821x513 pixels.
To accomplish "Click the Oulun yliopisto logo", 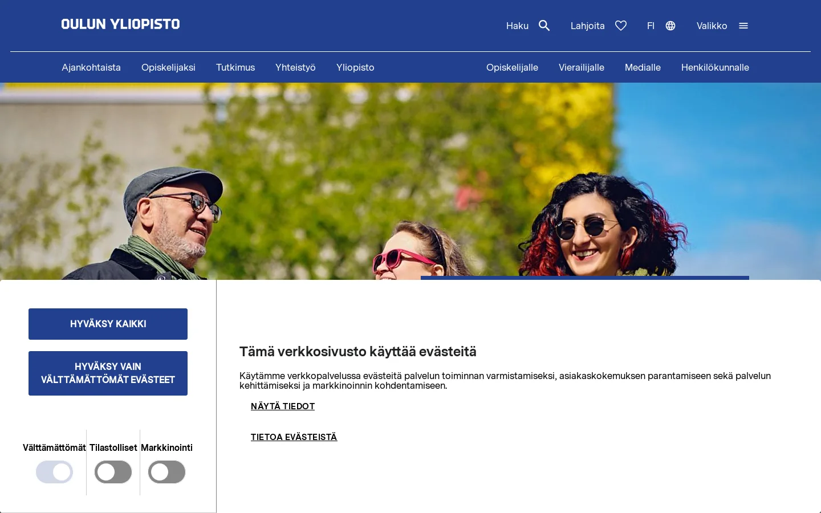I will pyautogui.click(x=120, y=24).
